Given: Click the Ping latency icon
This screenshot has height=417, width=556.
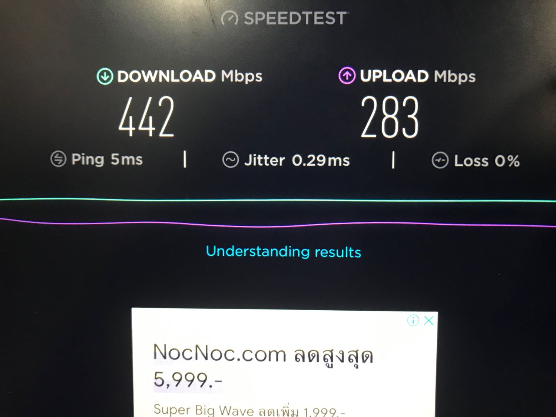Looking at the screenshot, I should point(58,159).
